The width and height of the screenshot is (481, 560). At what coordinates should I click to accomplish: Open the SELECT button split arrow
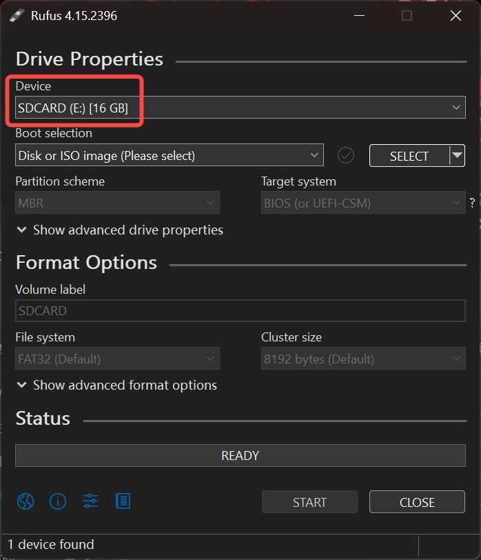tap(457, 155)
